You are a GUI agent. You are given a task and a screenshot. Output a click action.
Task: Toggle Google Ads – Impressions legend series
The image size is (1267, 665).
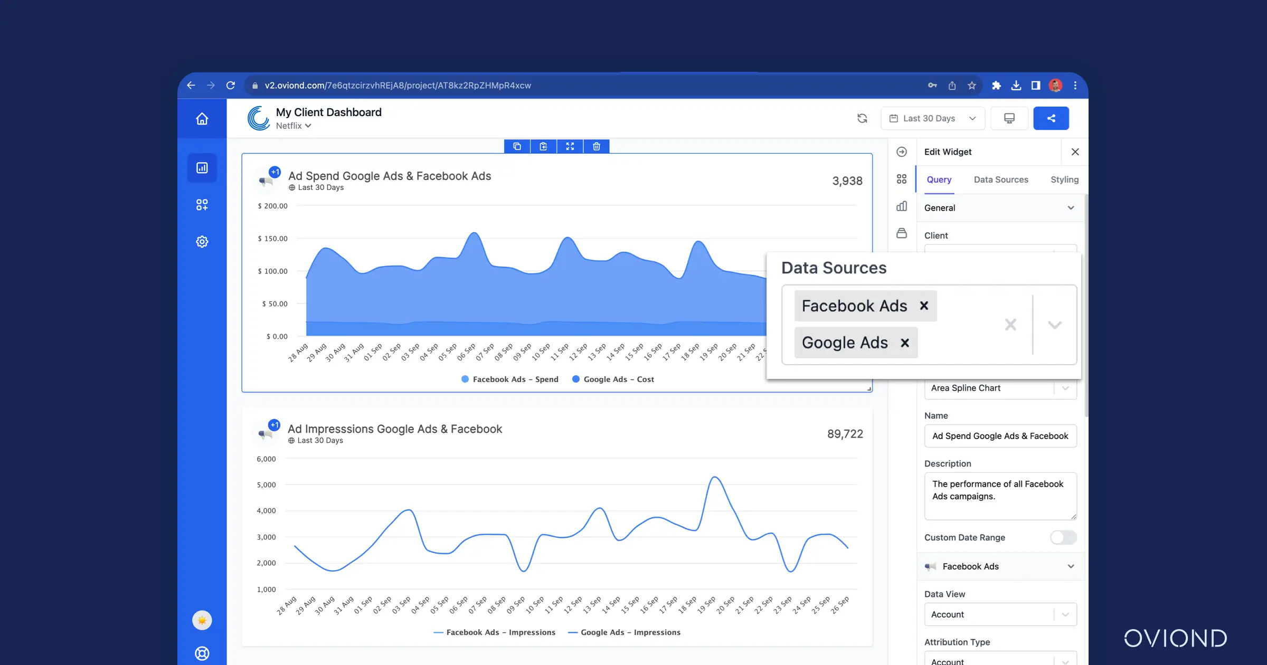[624, 632]
